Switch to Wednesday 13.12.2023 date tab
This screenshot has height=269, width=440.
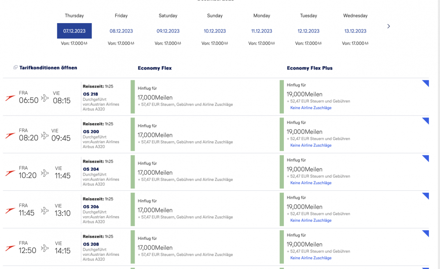[355, 31]
